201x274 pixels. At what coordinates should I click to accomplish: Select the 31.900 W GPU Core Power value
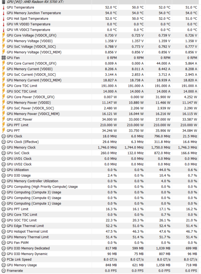163,97
